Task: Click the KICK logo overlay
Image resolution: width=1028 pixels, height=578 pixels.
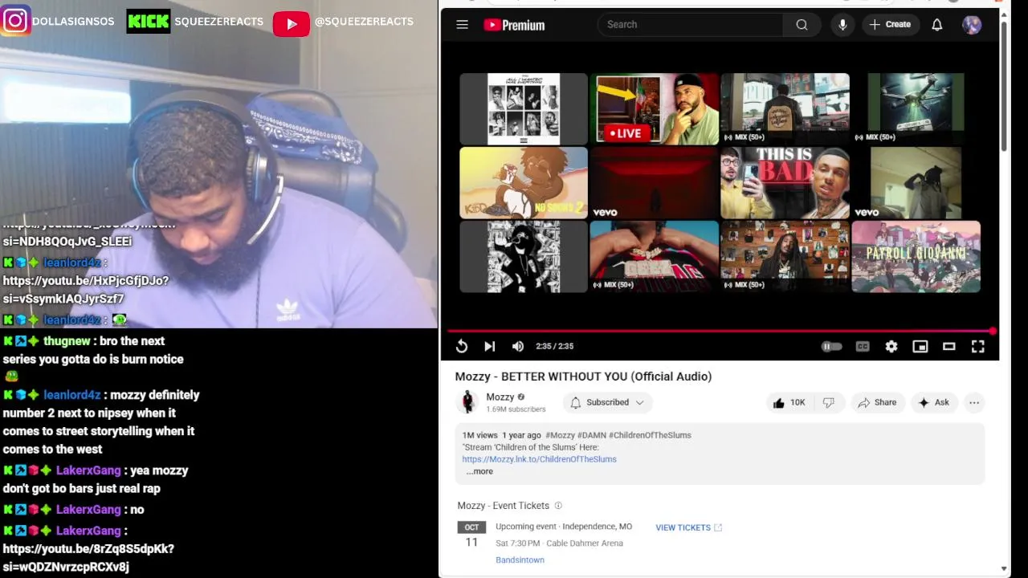Action: (x=149, y=22)
